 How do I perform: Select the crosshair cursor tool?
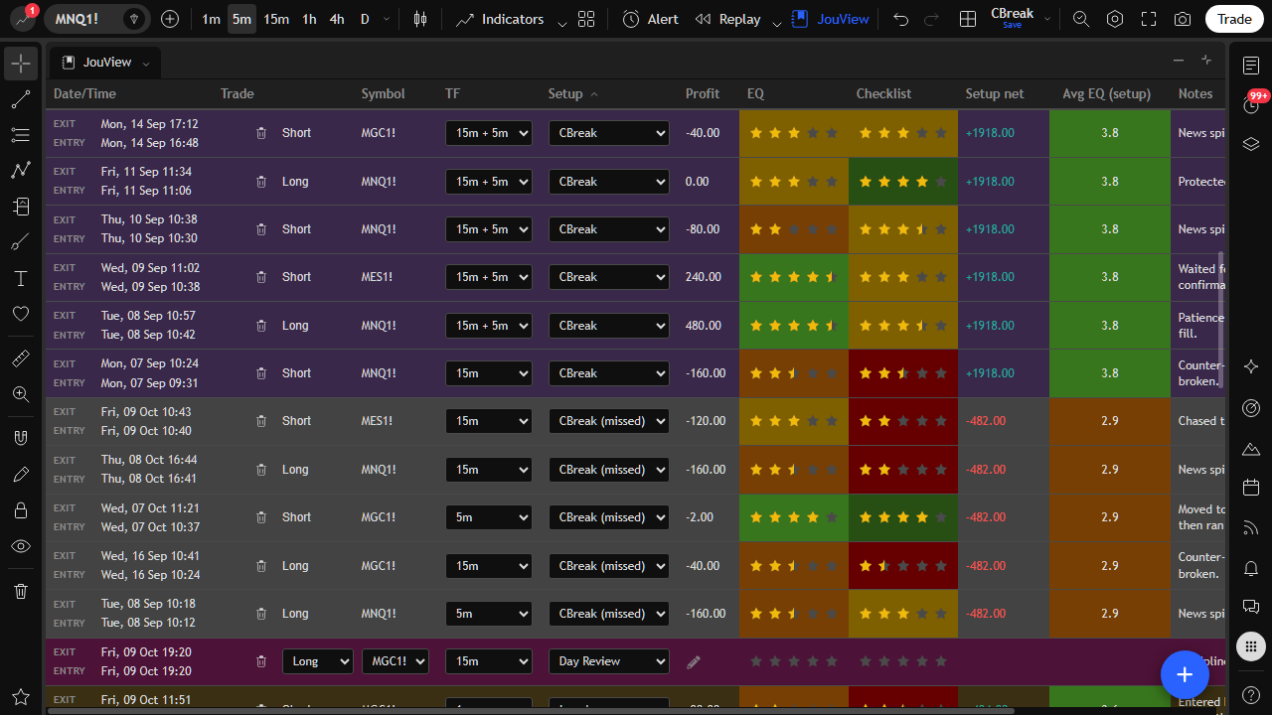[21, 64]
